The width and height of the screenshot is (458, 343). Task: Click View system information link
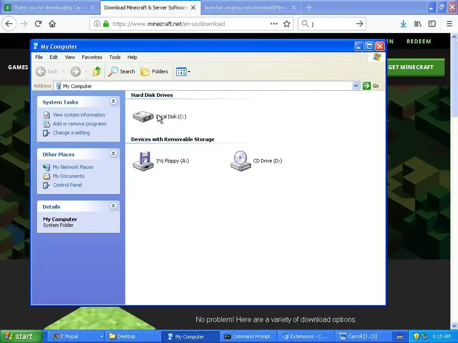[79, 115]
